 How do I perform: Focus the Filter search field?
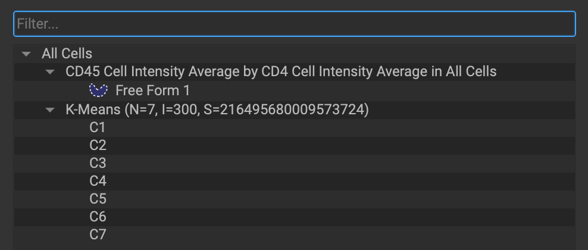295,24
